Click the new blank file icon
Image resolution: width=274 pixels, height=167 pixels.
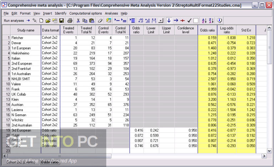point(41,21)
